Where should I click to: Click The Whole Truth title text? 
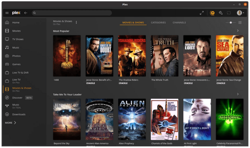(160, 80)
